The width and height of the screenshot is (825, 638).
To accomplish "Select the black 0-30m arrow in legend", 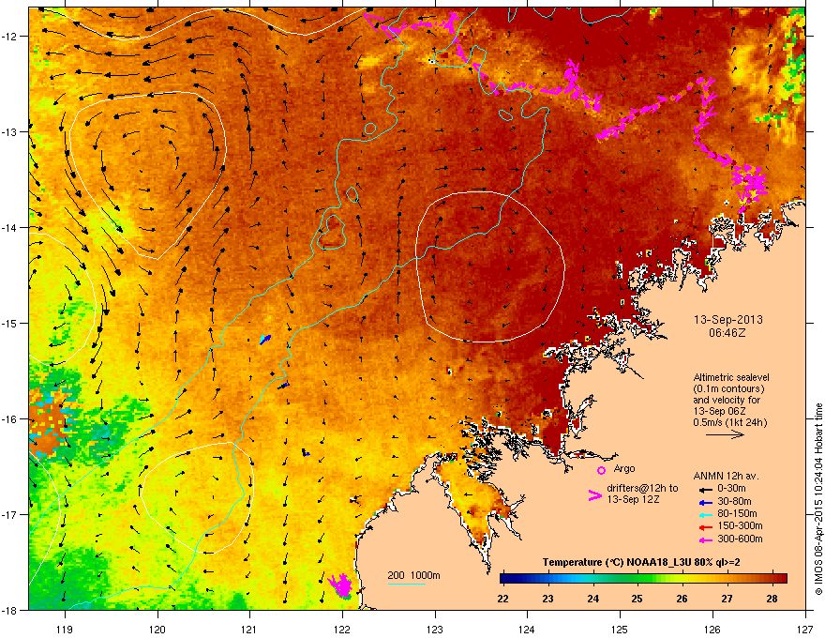I will [x=705, y=489].
